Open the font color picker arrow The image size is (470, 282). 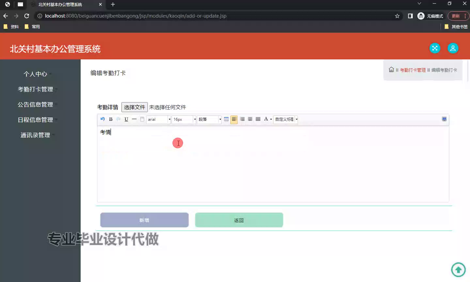[x=271, y=119]
